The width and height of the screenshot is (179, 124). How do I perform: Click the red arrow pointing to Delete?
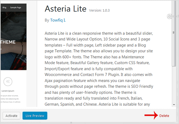151,115
